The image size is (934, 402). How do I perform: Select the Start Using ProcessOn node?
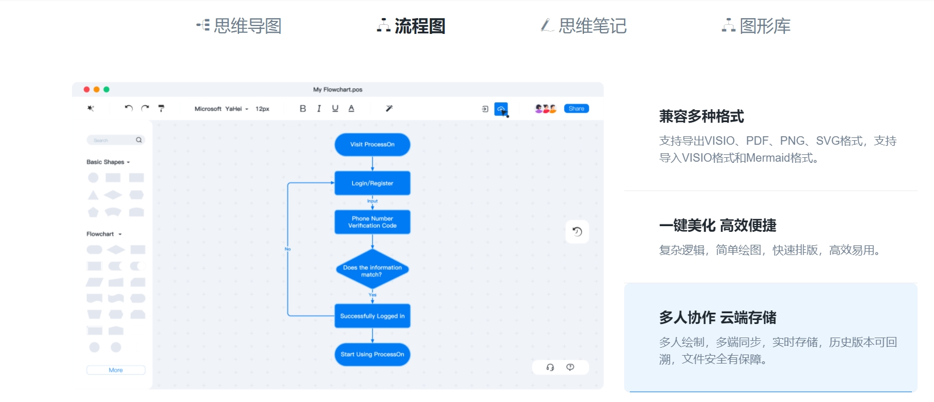[372, 355]
